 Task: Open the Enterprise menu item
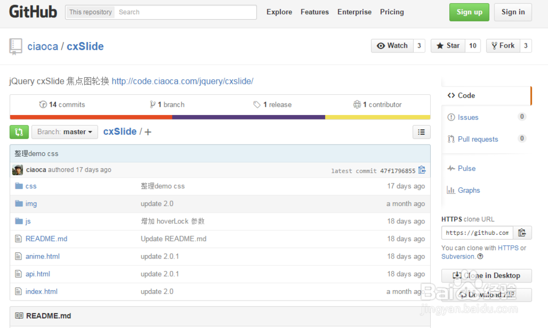[355, 12]
